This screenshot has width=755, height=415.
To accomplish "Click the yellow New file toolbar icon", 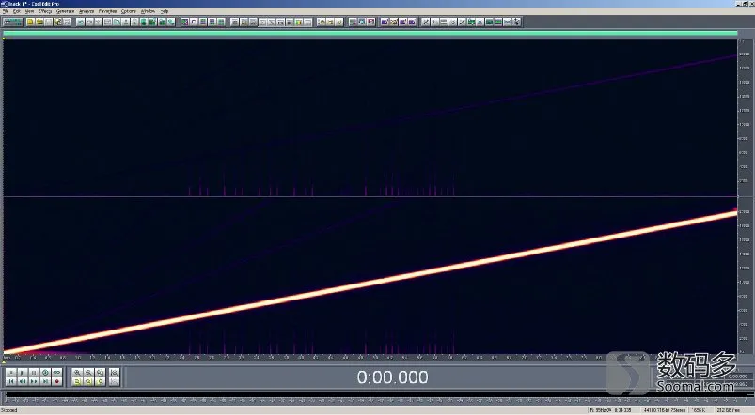I will (30, 22).
